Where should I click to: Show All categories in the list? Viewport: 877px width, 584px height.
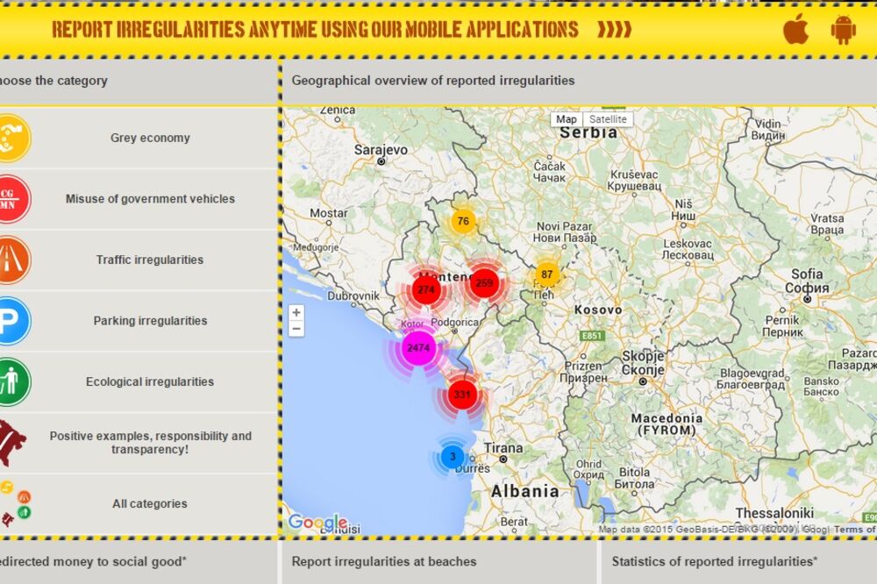coord(149,504)
